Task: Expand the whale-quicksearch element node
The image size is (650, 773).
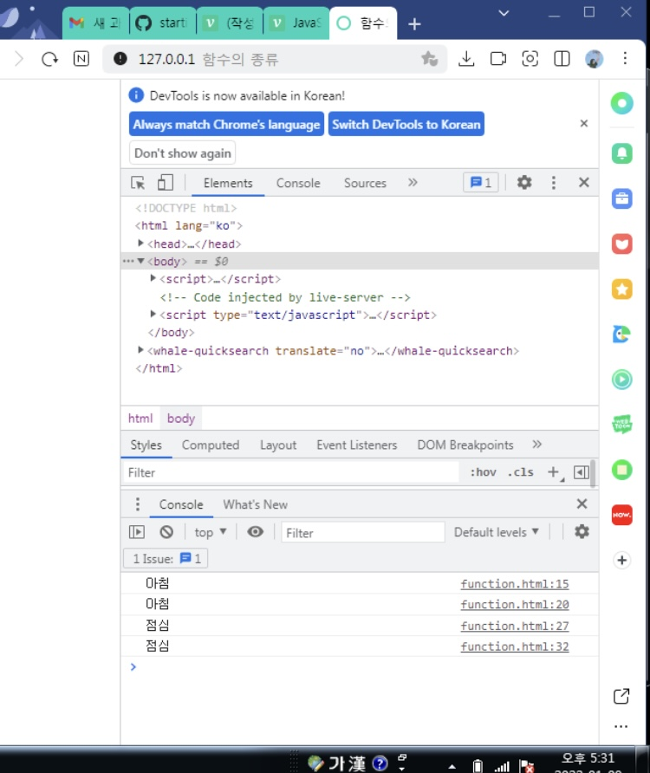Action: [140, 350]
